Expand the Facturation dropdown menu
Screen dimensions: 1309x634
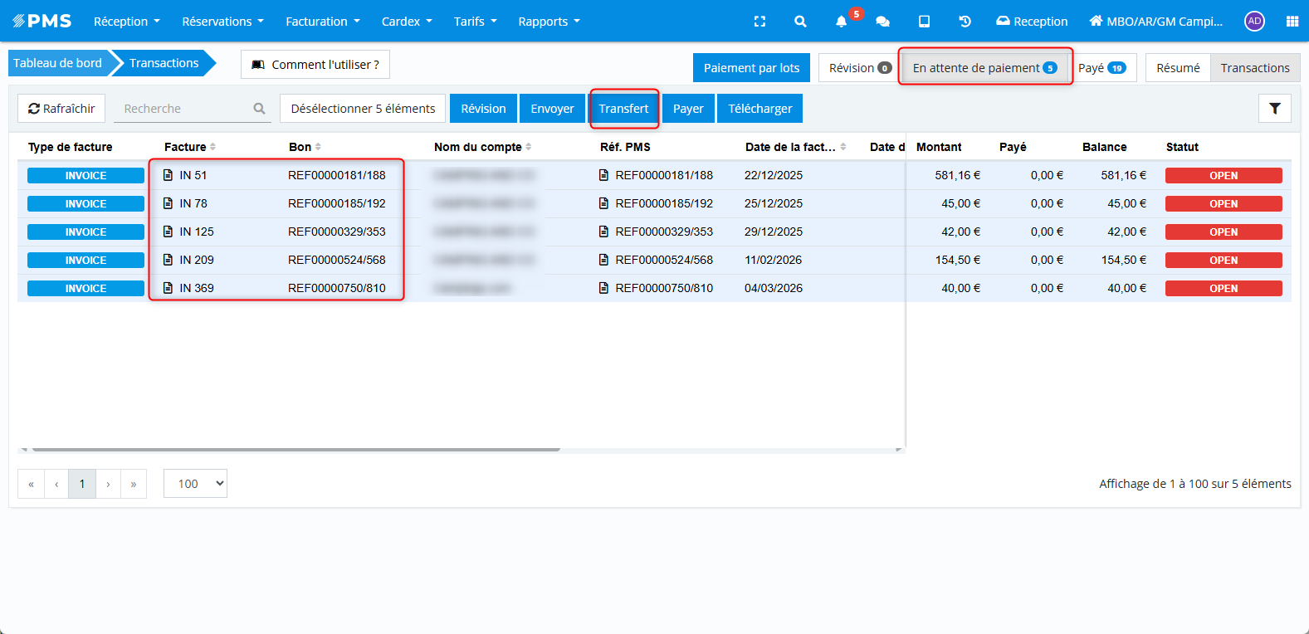click(x=322, y=22)
